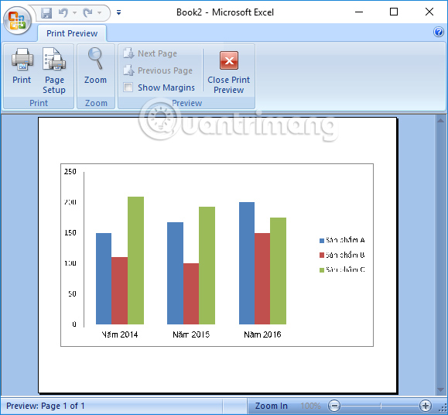The height and width of the screenshot is (415, 448).
Task: Select the Print Preview ribbon tab
Action: [72, 33]
